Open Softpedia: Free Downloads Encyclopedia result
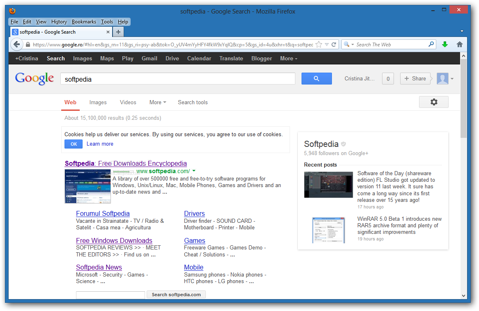479x311 pixels. (x=126, y=163)
